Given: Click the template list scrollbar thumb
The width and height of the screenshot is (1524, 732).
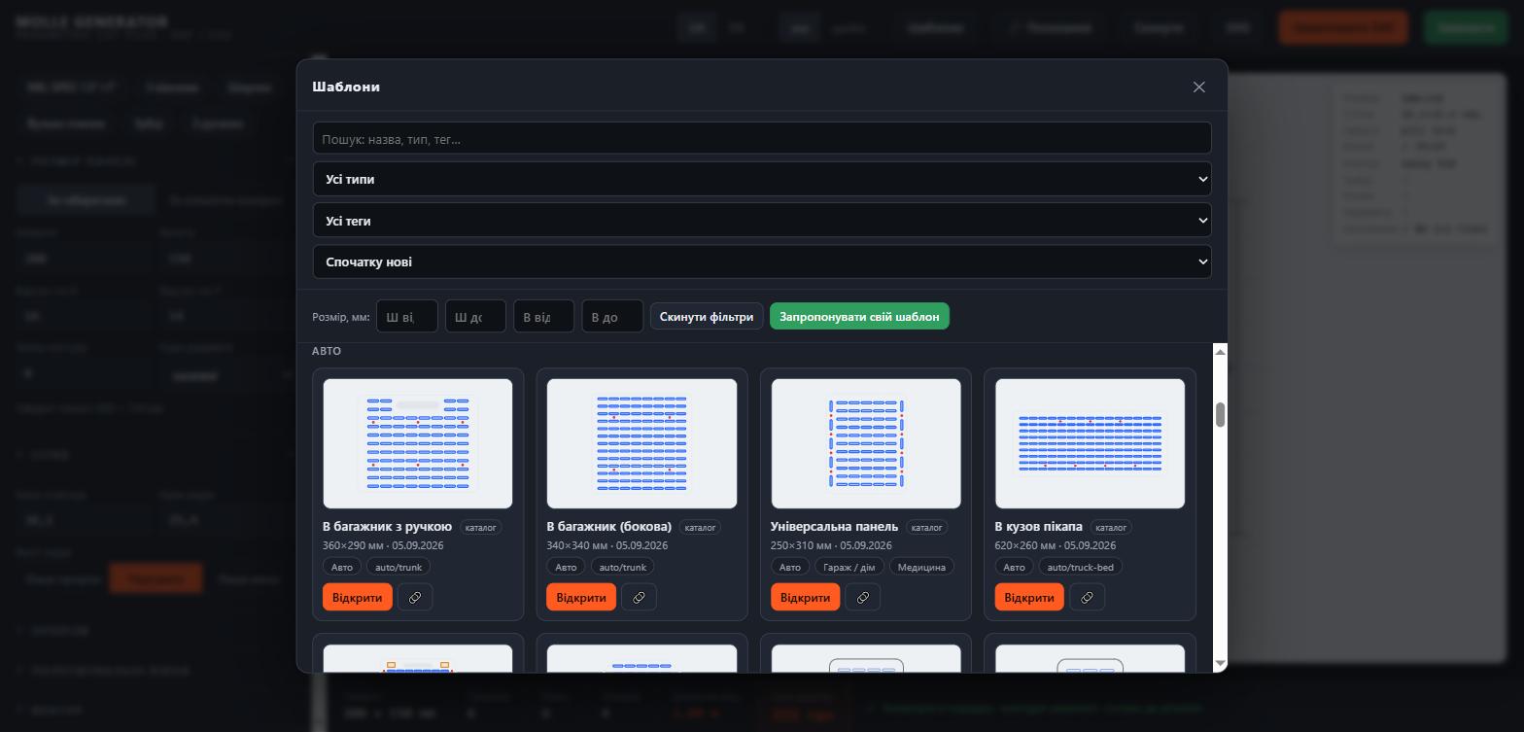Looking at the screenshot, I should click(1220, 414).
